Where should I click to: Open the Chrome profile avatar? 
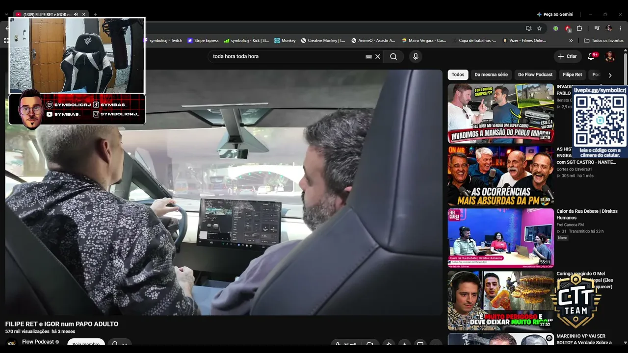tap(609, 28)
